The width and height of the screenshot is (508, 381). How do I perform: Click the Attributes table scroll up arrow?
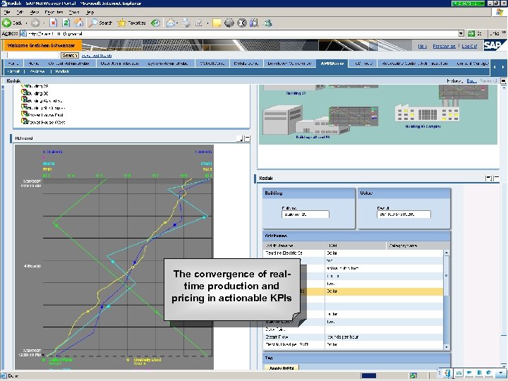click(x=447, y=253)
